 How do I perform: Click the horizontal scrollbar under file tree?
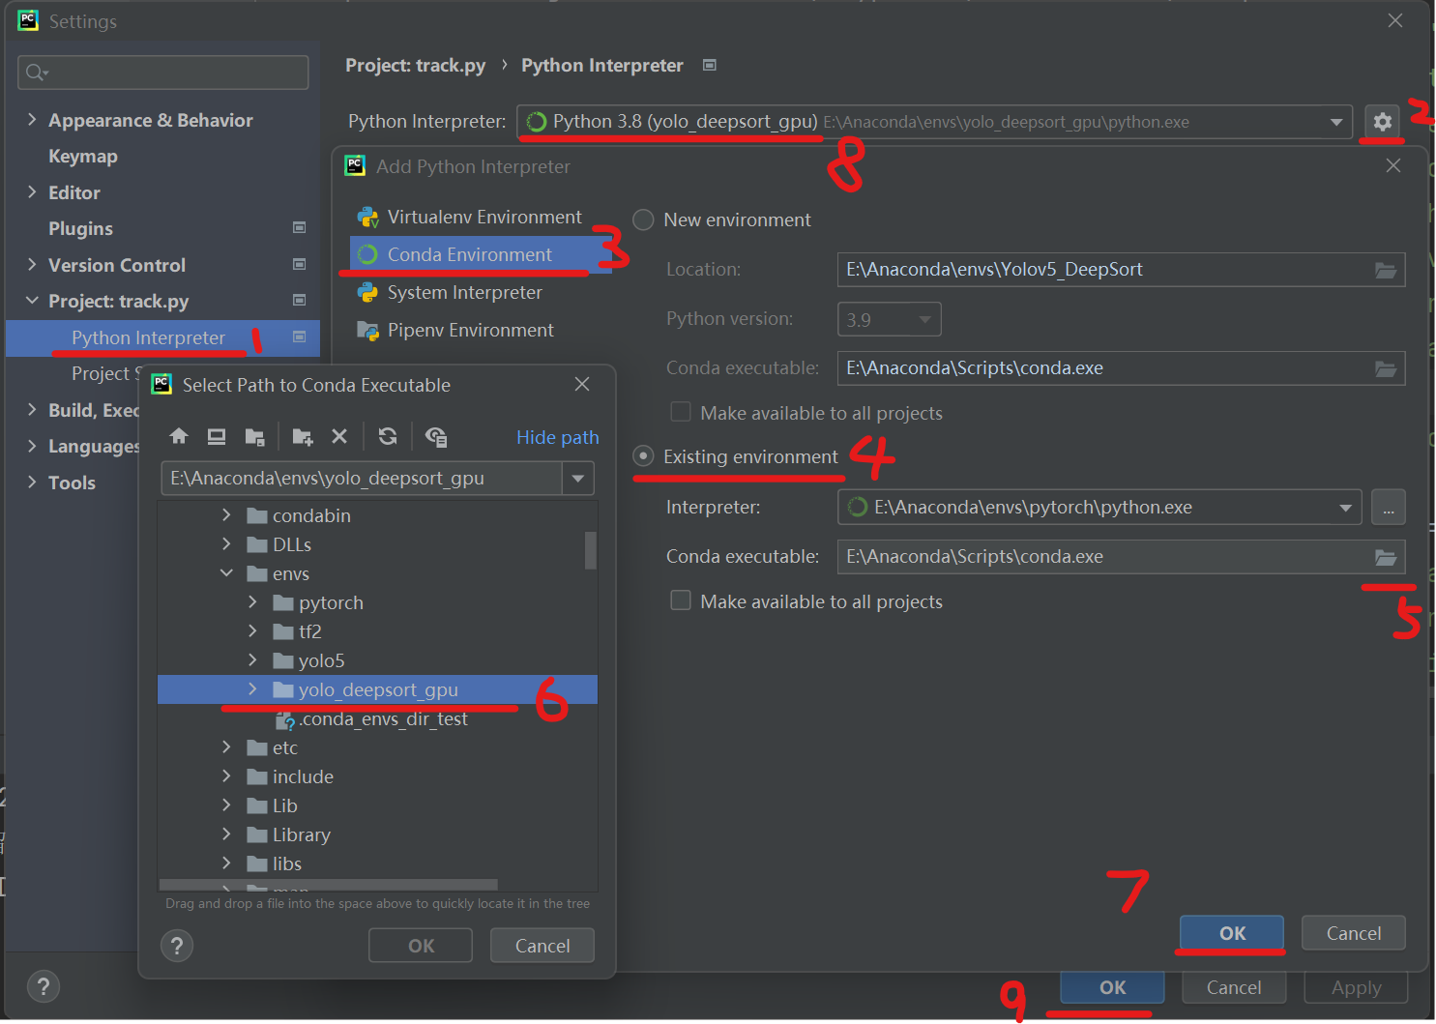pos(329,884)
